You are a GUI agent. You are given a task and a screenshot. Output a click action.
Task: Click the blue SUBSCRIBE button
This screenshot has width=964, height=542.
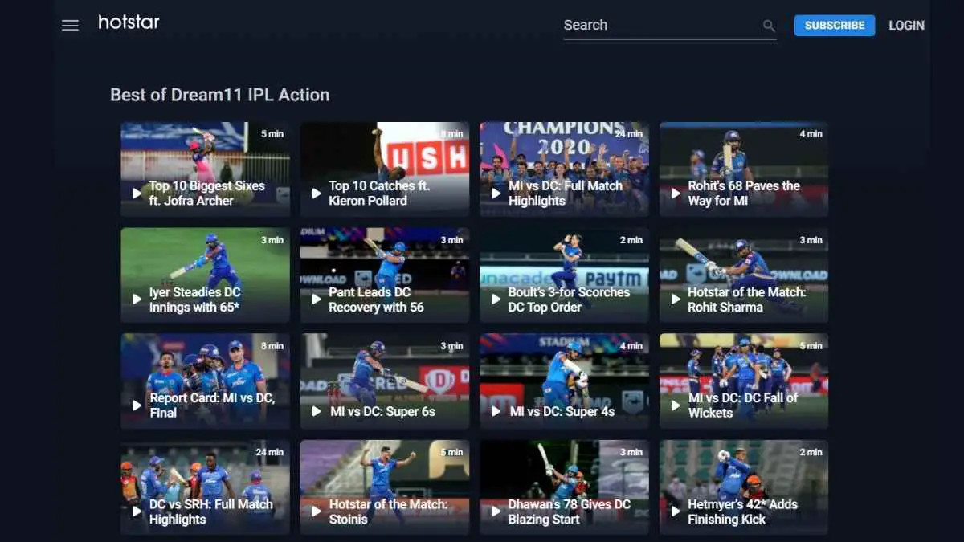click(x=835, y=25)
